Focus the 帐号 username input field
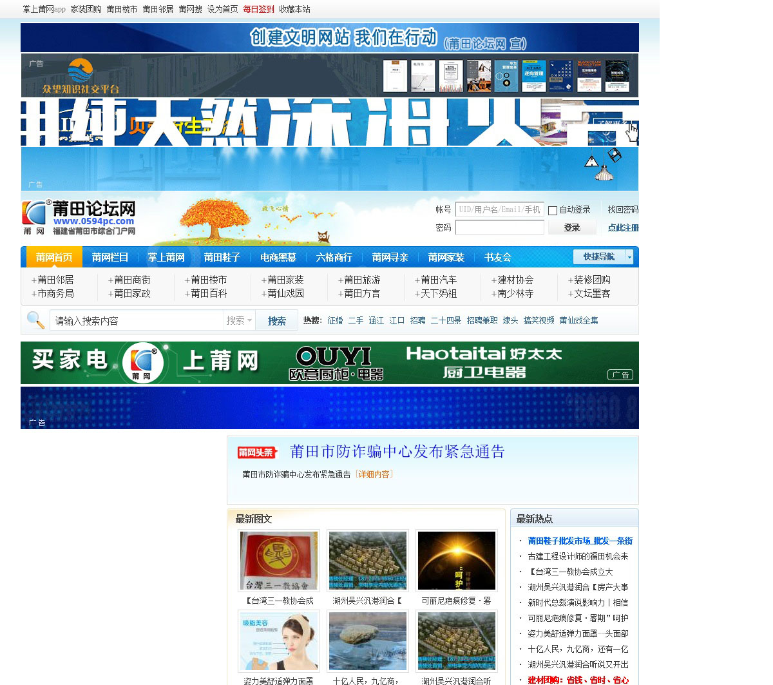The height and width of the screenshot is (685, 773). click(x=500, y=209)
